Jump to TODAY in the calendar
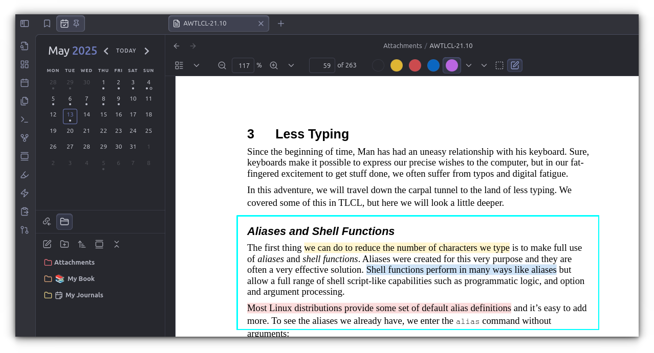 click(126, 51)
